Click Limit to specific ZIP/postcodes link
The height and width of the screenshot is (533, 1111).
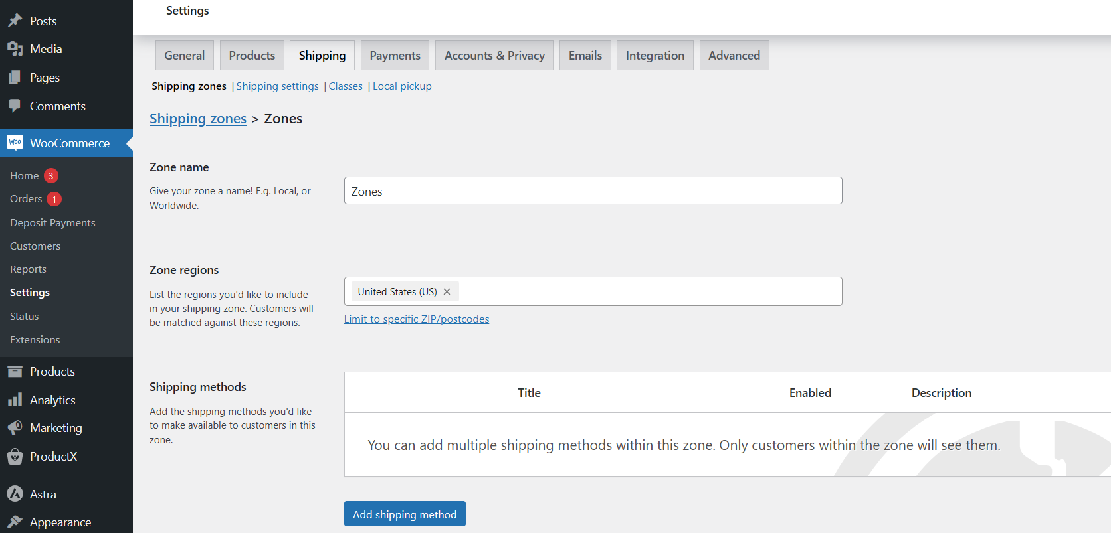417,319
